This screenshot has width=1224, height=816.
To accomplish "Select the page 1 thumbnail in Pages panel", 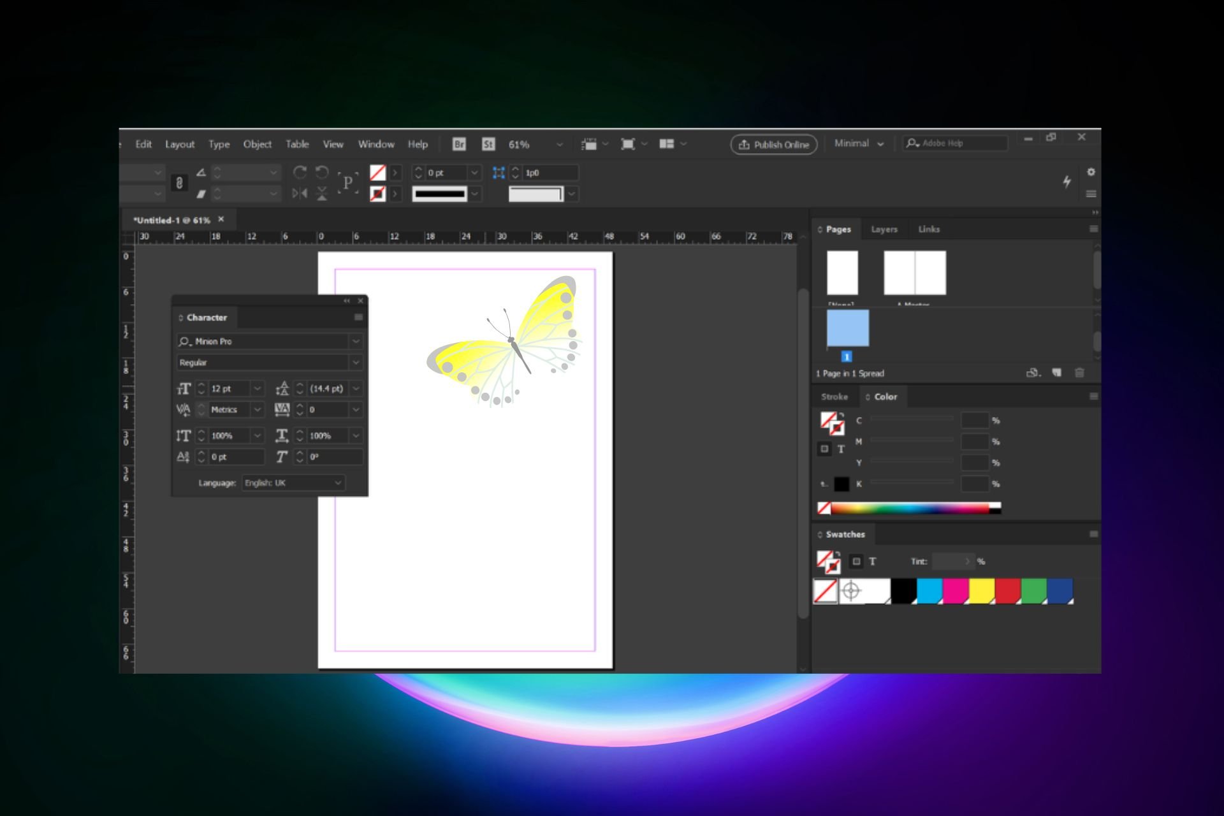I will 848,328.
